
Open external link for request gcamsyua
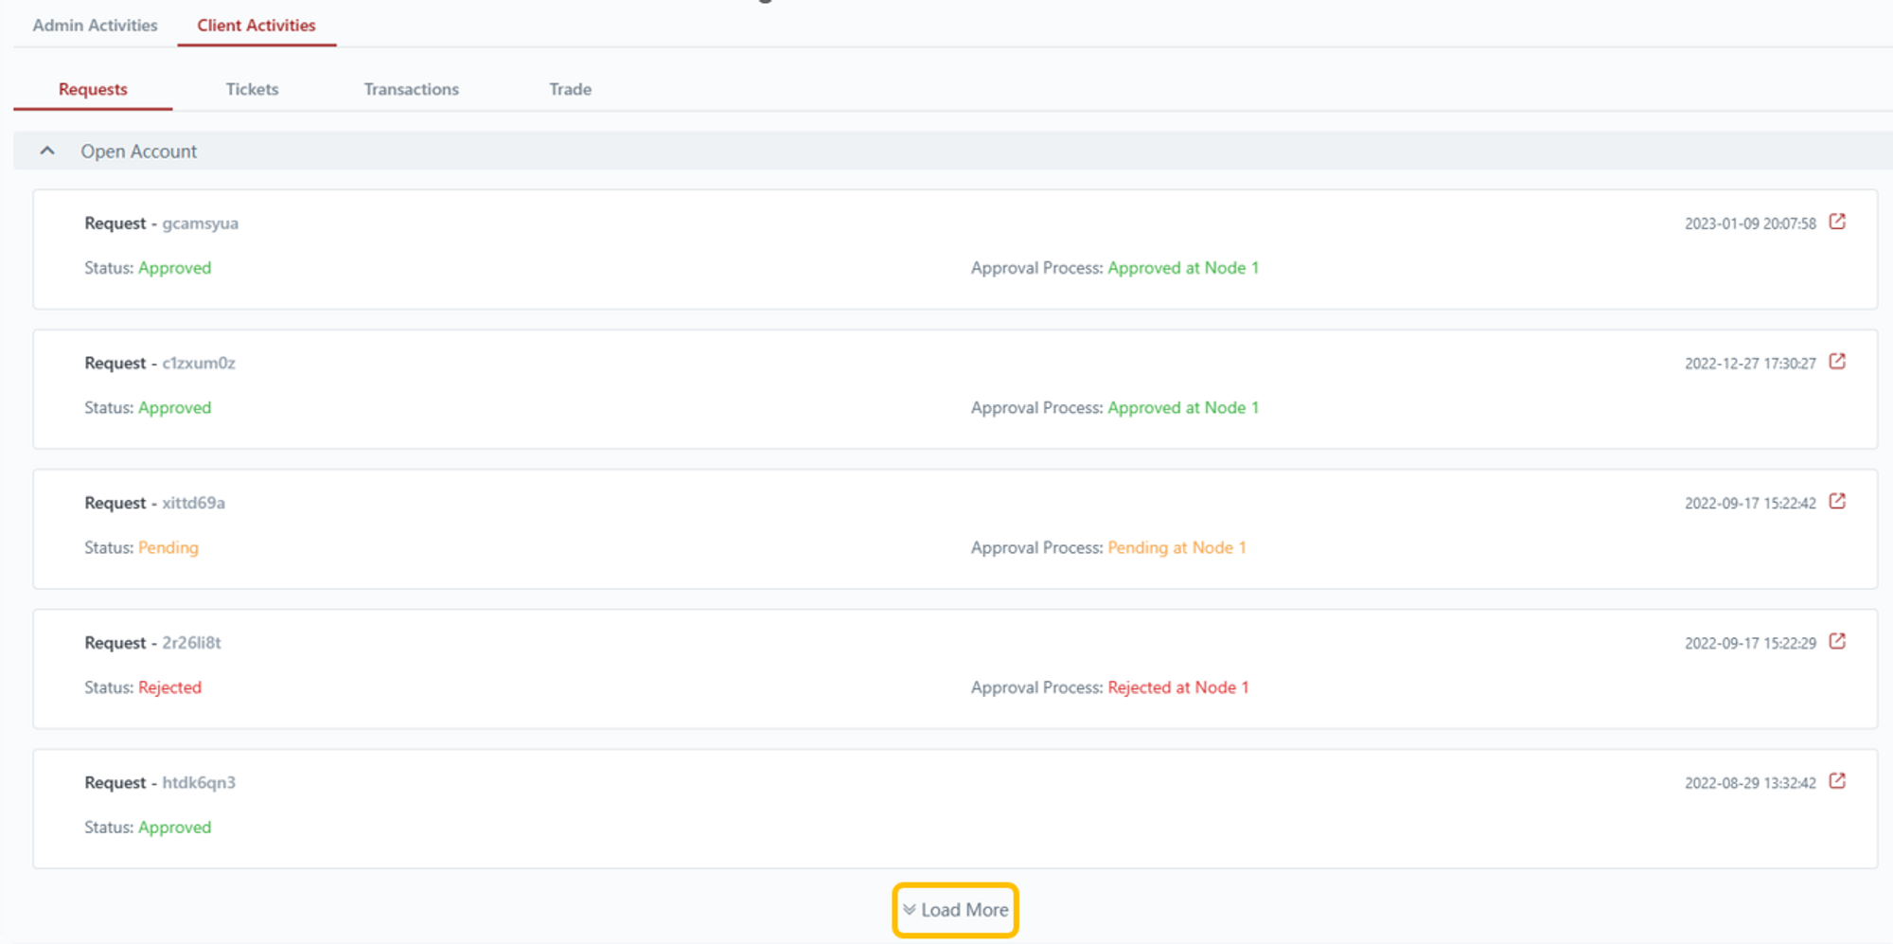tap(1837, 222)
